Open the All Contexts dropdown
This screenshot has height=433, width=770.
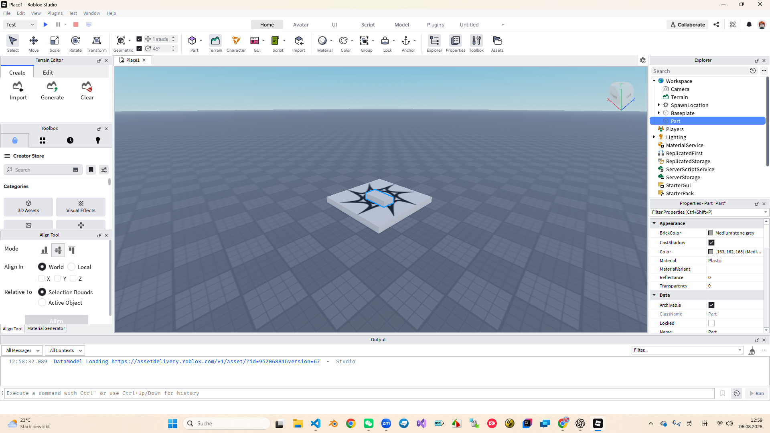(65, 350)
